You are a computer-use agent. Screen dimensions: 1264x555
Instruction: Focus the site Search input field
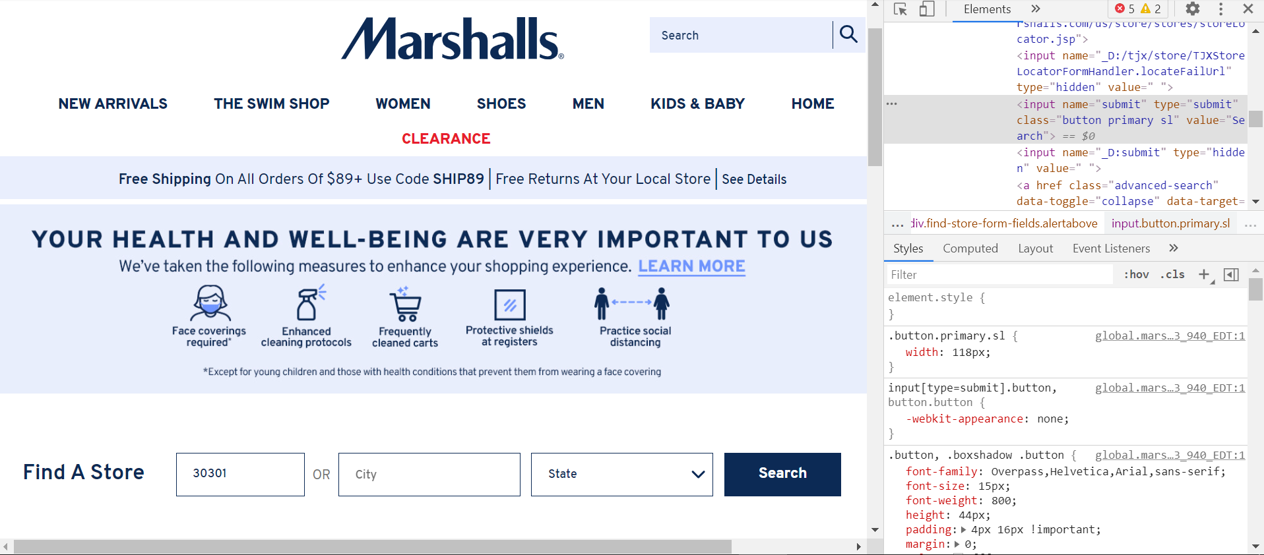coord(741,35)
